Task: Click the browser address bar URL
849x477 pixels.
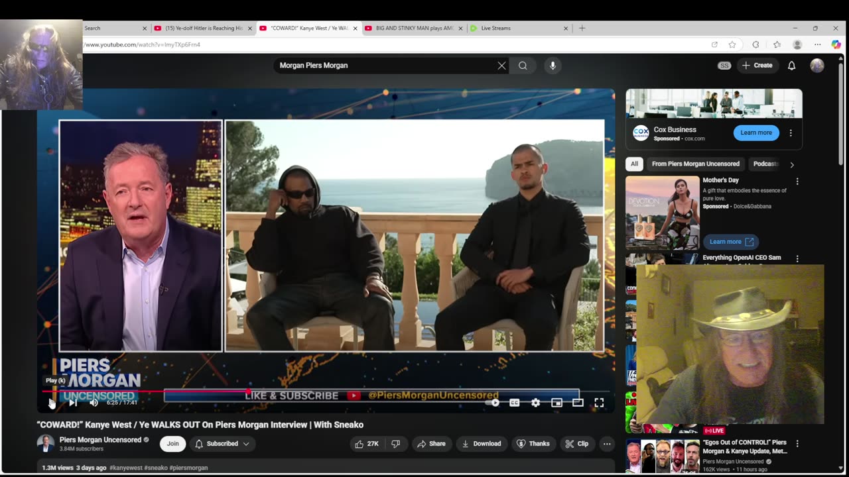Action: 142,44
